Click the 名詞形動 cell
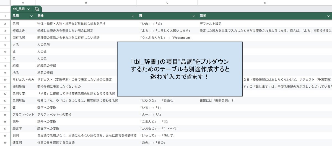332x146 pixels. (23, 101)
